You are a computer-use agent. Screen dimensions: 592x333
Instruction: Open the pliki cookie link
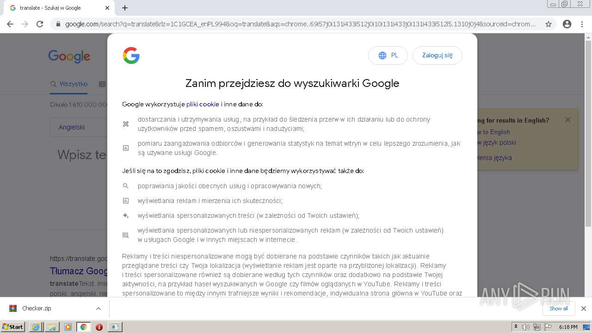point(203,104)
